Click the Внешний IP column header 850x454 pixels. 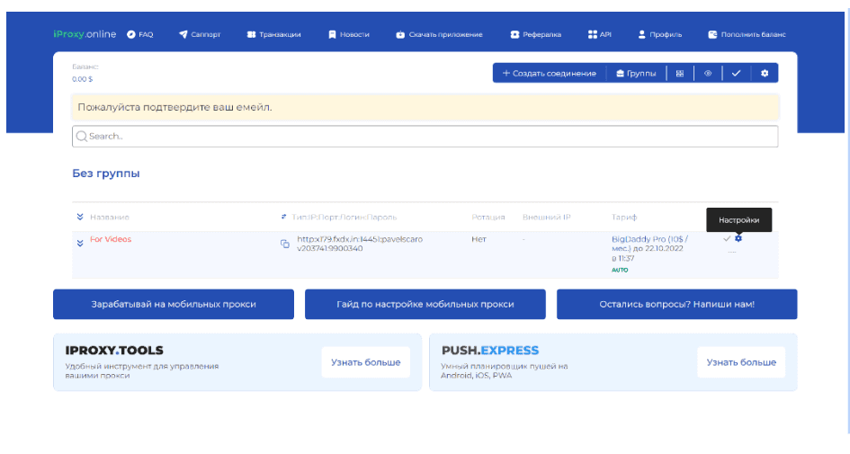click(x=547, y=218)
